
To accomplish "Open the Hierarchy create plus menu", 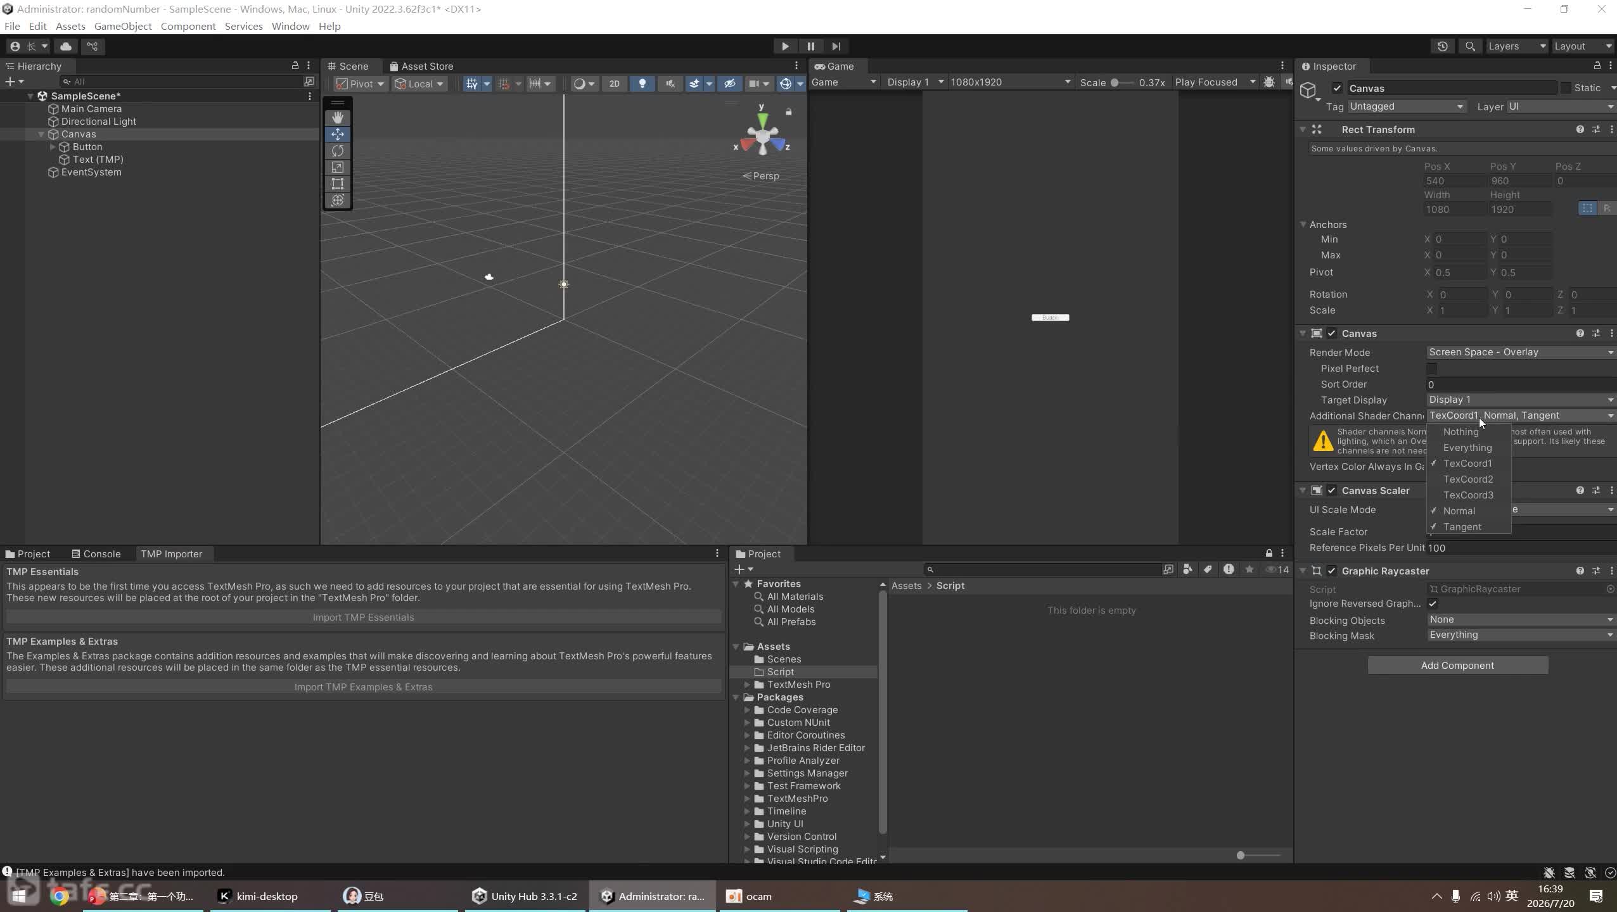I will [x=14, y=82].
